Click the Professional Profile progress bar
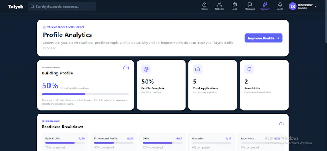 (x=114, y=143)
